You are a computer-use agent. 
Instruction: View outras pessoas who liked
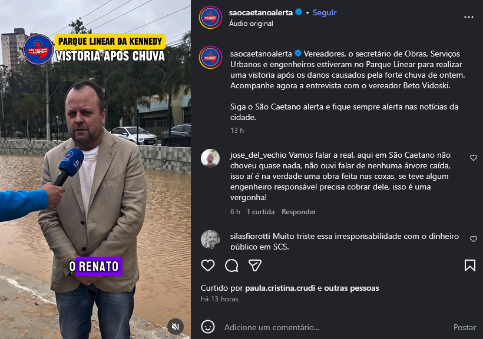pyautogui.click(x=352, y=288)
